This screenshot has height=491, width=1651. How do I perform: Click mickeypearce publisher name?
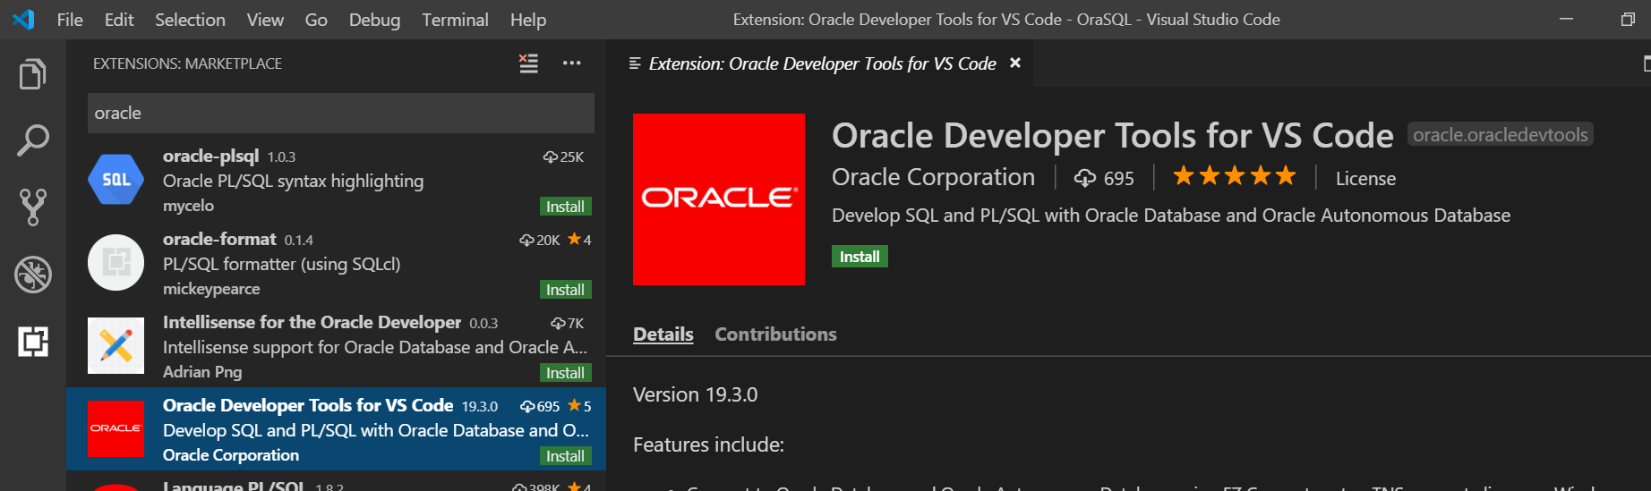tap(211, 289)
